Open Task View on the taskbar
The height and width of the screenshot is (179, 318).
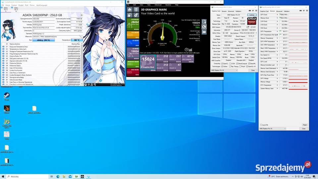pyautogui.click(x=52, y=177)
